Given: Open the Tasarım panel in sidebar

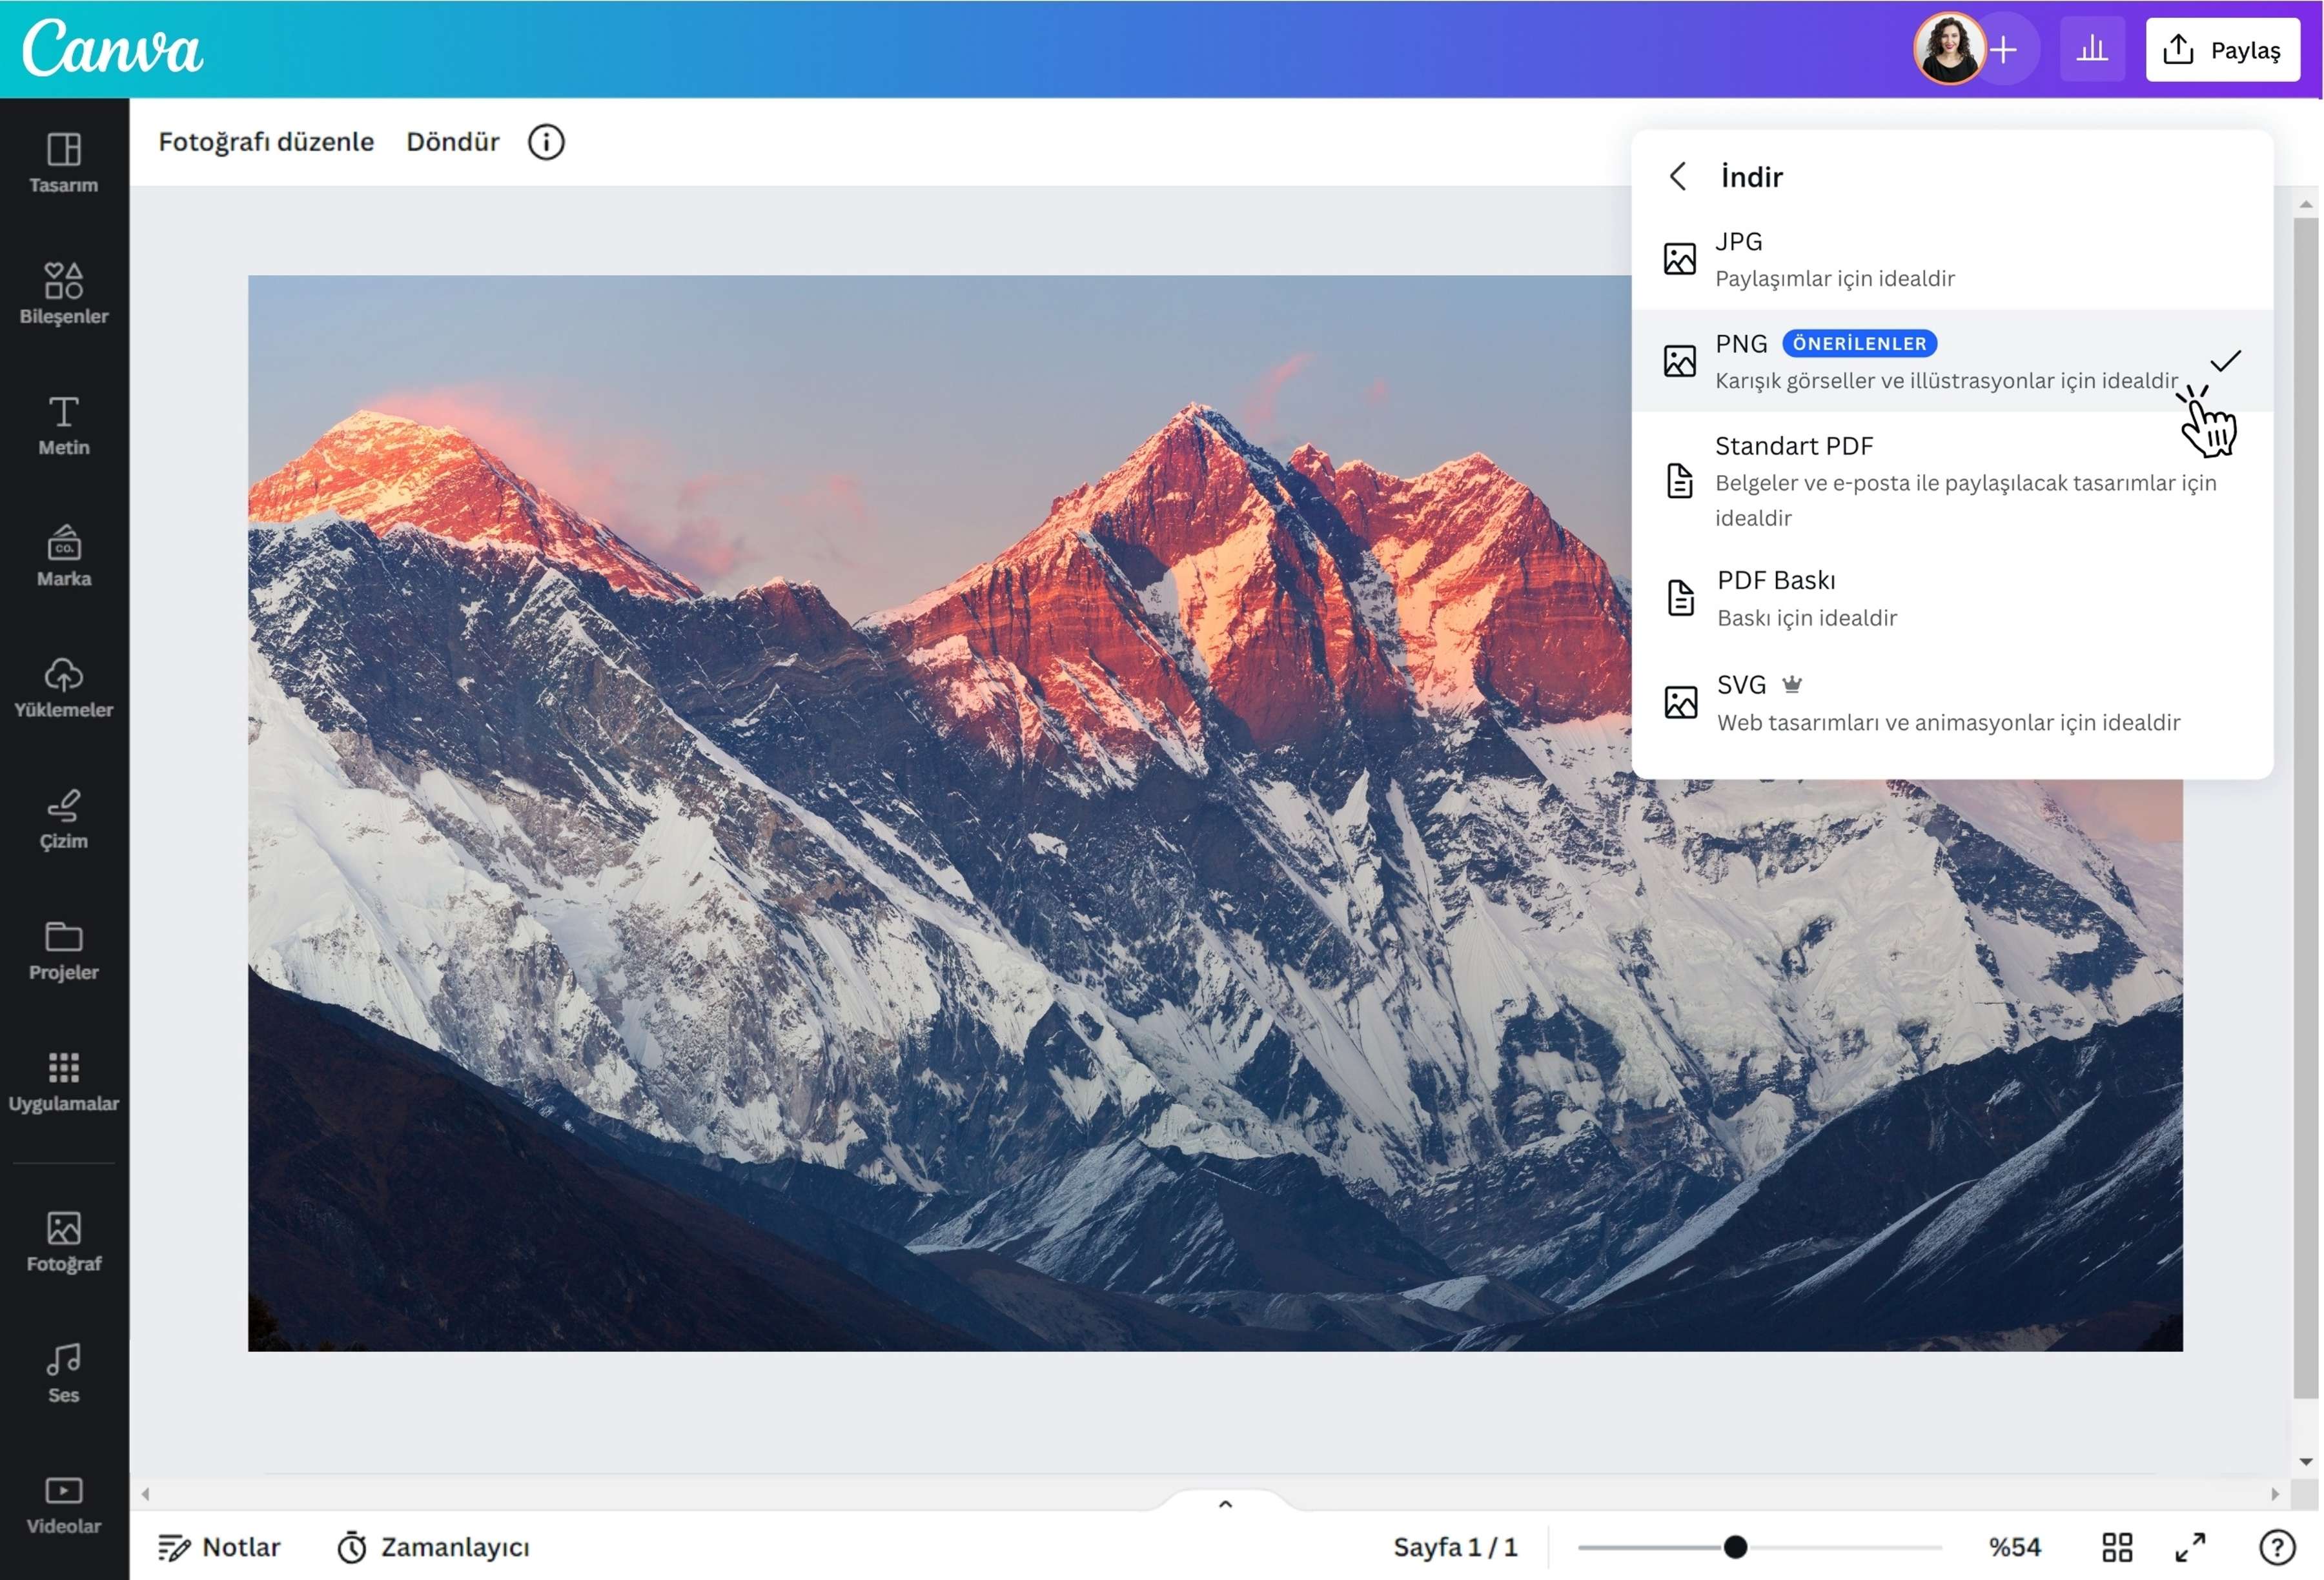Looking at the screenshot, I should click(x=64, y=163).
